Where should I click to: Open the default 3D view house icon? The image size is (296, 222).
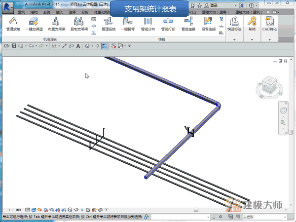tap(87, 46)
